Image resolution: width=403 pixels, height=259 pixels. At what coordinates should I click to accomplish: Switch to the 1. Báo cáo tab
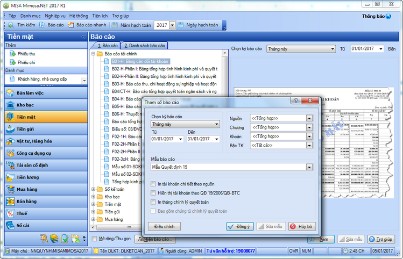(x=107, y=46)
